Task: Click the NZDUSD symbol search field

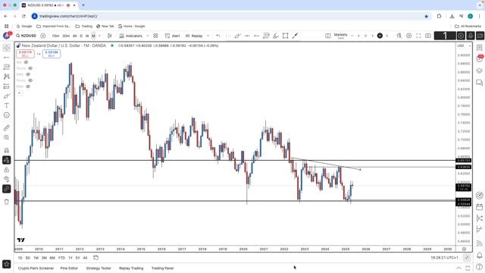Action: point(27,36)
